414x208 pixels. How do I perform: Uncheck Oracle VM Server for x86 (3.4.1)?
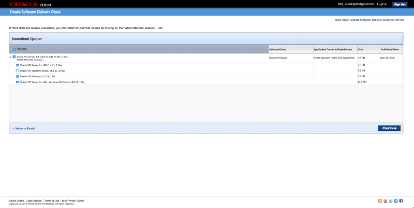pos(18,65)
